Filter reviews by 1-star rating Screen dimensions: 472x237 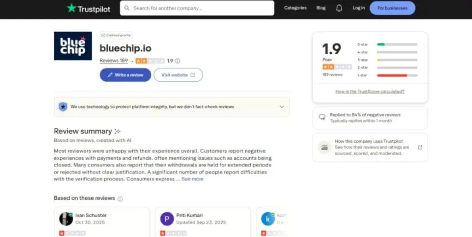(x=397, y=75)
